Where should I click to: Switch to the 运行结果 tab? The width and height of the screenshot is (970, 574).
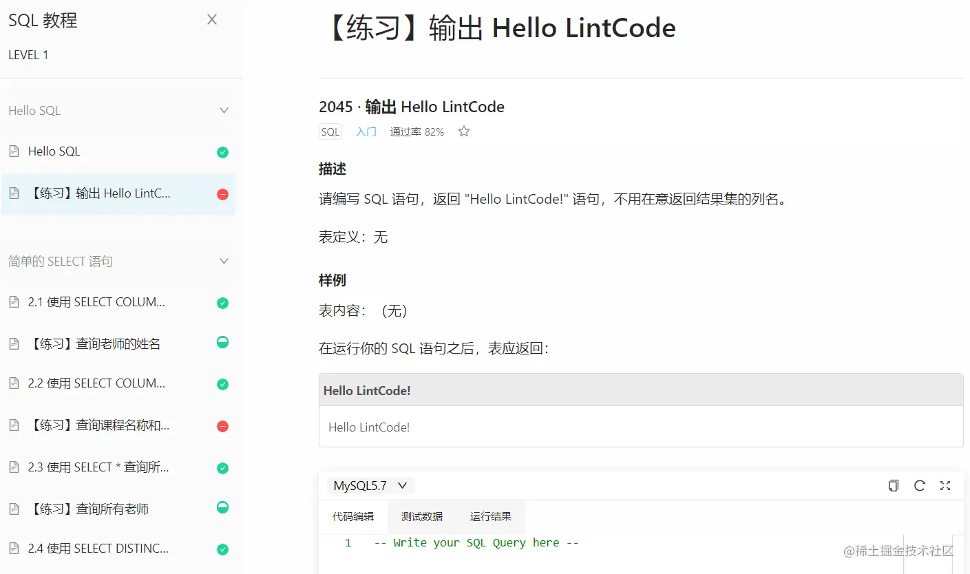pyautogui.click(x=491, y=517)
